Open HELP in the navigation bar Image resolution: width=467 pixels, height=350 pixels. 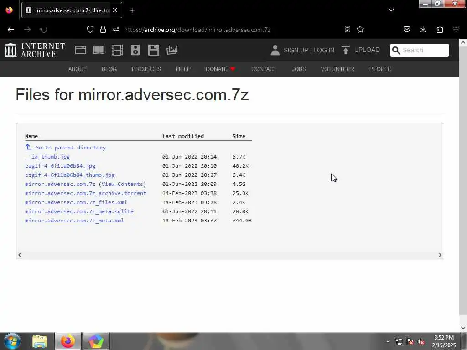point(183,69)
